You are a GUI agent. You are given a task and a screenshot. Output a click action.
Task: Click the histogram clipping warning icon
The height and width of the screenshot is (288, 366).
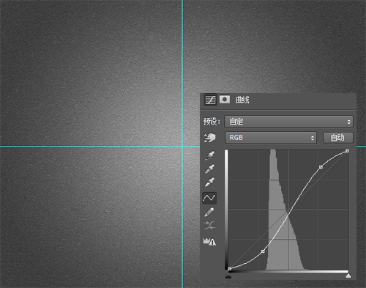(x=209, y=242)
